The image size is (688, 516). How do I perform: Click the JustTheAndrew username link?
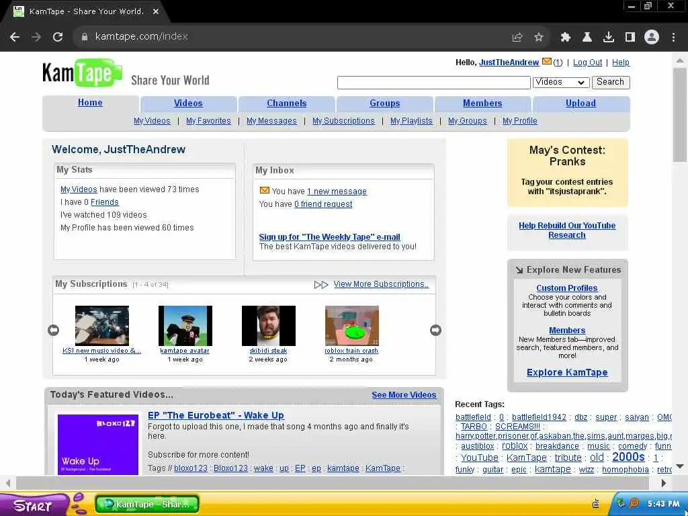(x=509, y=62)
